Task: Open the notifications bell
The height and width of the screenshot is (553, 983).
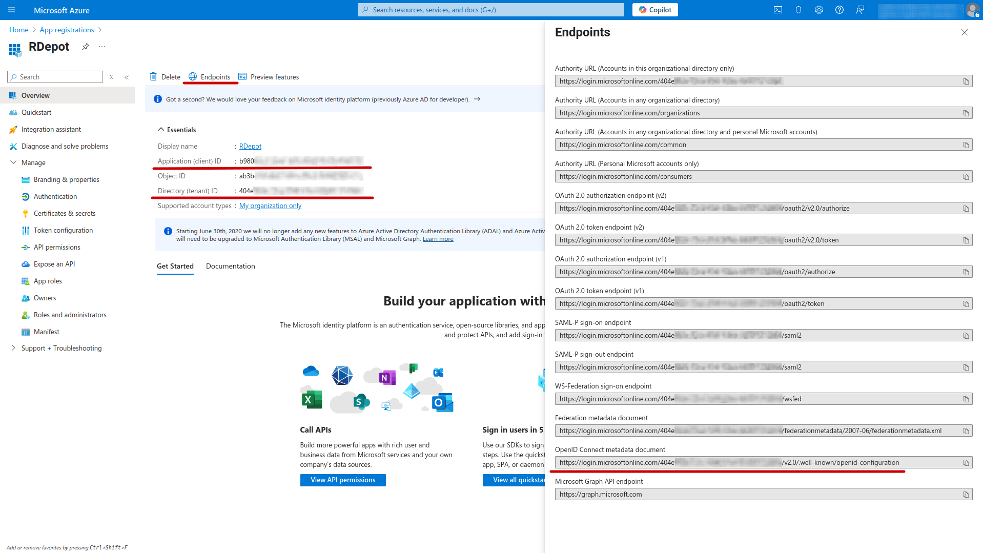Action: pos(798,10)
